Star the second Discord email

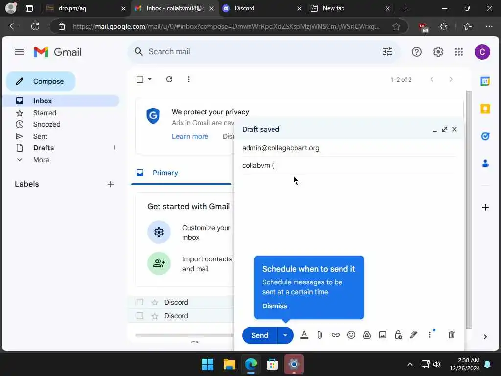(155, 316)
